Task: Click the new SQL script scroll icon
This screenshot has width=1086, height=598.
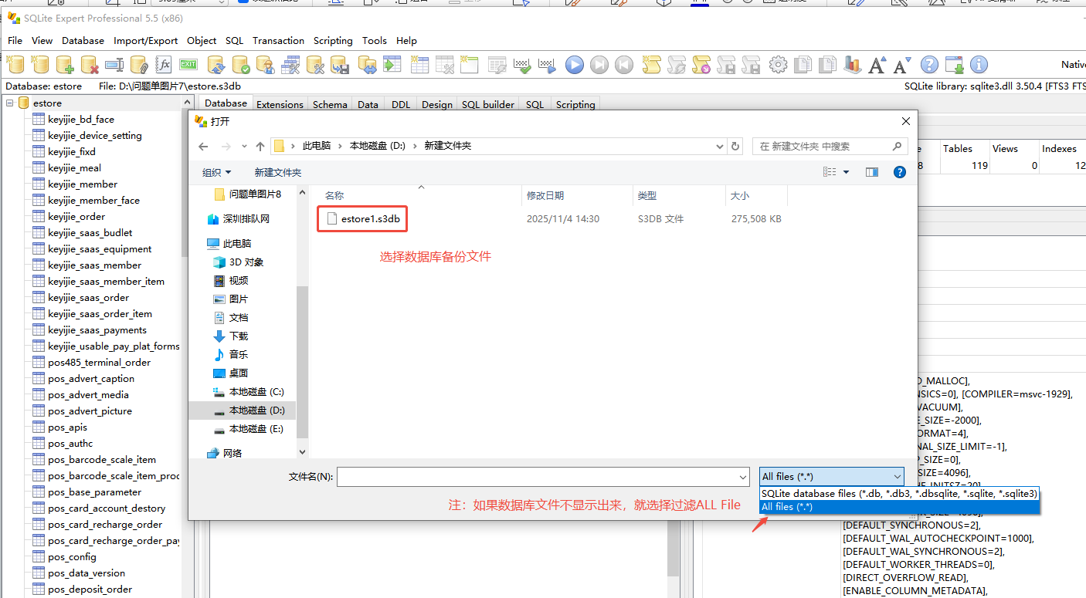Action: [x=651, y=65]
